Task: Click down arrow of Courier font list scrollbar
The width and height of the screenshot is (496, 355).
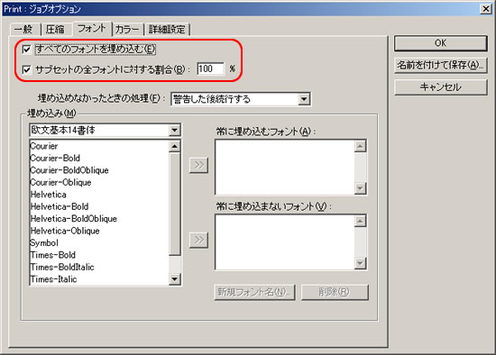Action: tap(175, 278)
